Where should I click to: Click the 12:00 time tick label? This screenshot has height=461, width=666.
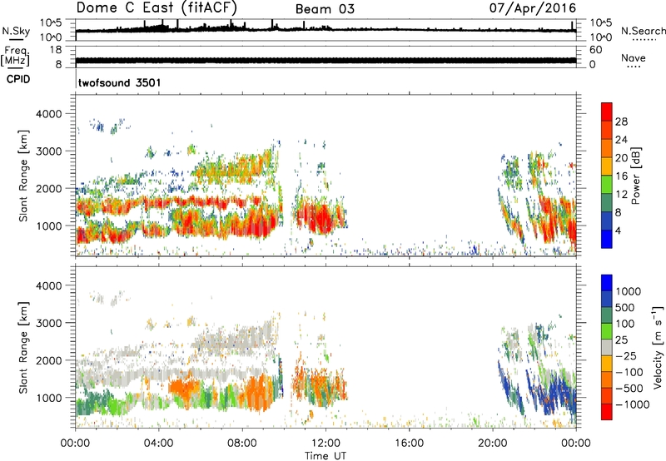click(326, 444)
